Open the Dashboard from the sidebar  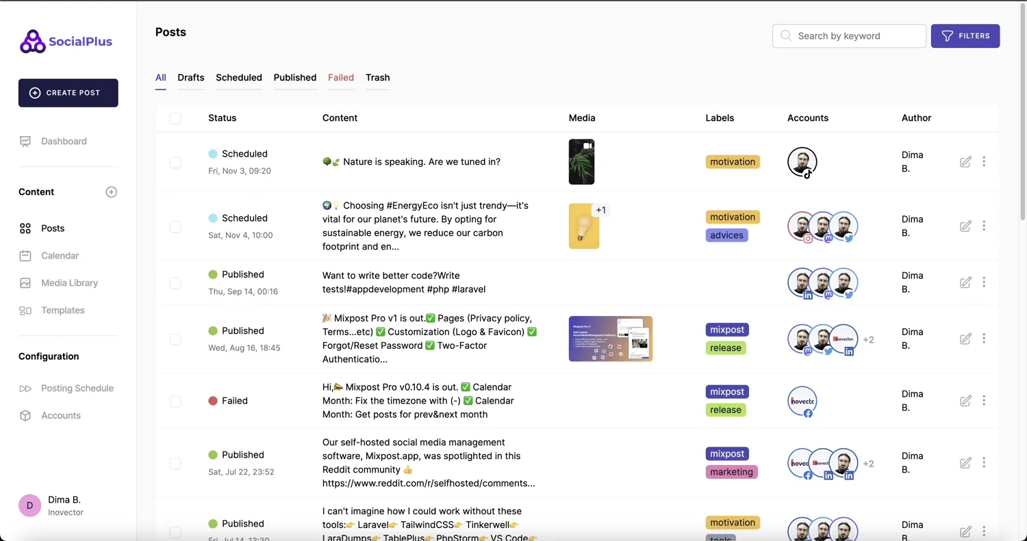(64, 141)
